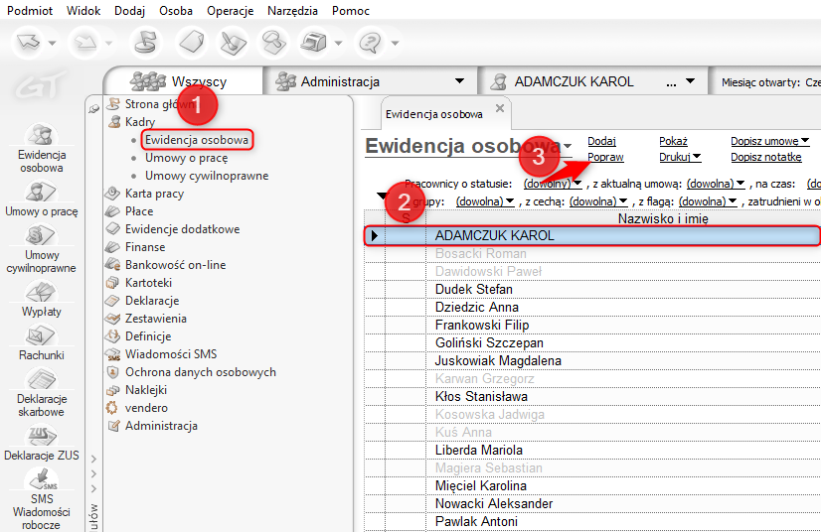Open the Operacje menu

point(230,11)
